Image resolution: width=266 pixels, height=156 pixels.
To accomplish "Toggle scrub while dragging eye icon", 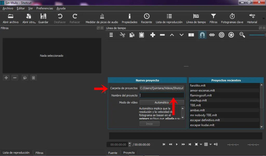I will 212,35.
